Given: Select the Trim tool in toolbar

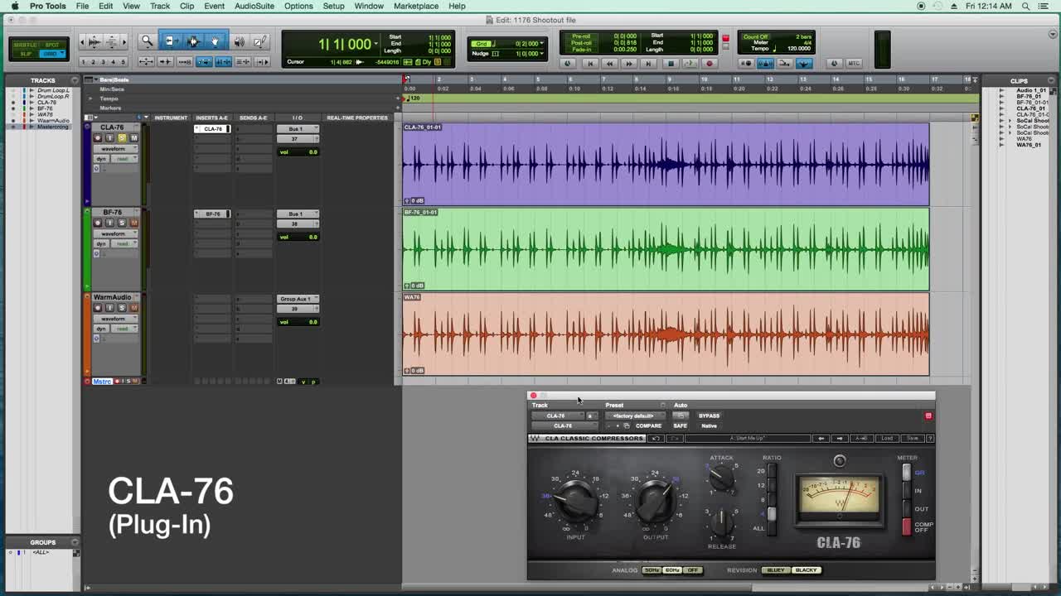Looking at the screenshot, I should (x=170, y=41).
